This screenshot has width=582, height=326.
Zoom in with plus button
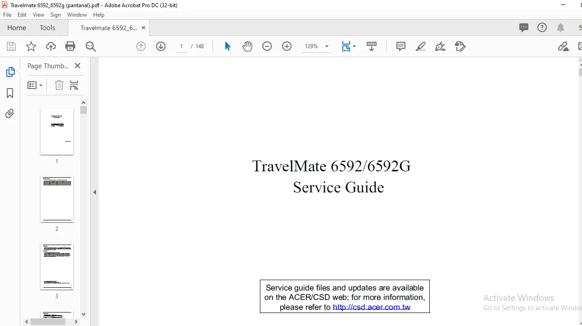pyautogui.click(x=287, y=46)
